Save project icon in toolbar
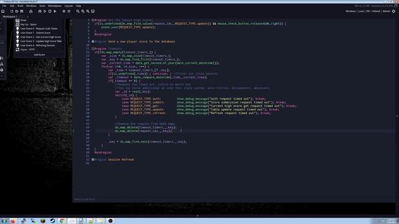The height and width of the screenshot is (224, 399). 22,11
